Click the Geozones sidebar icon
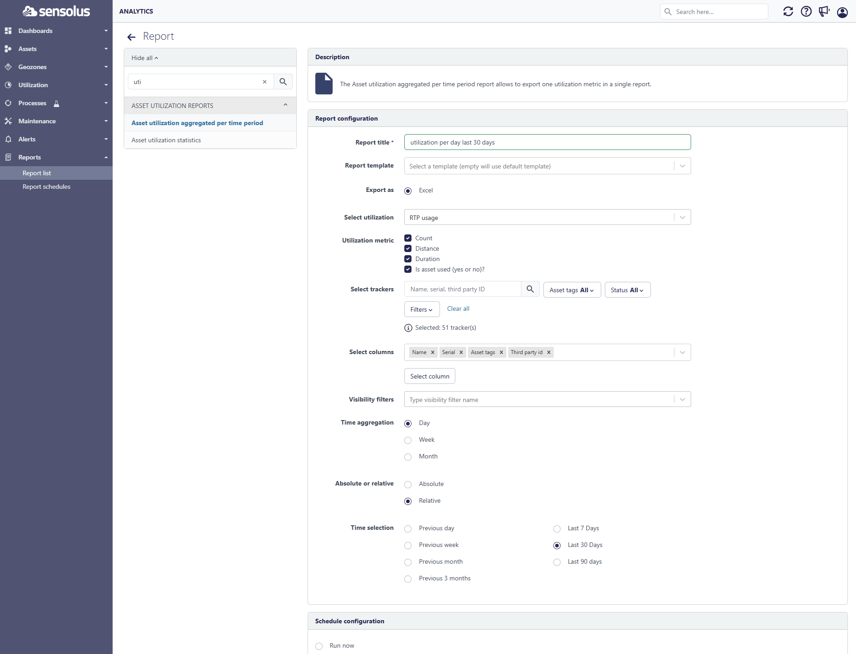 click(8, 67)
